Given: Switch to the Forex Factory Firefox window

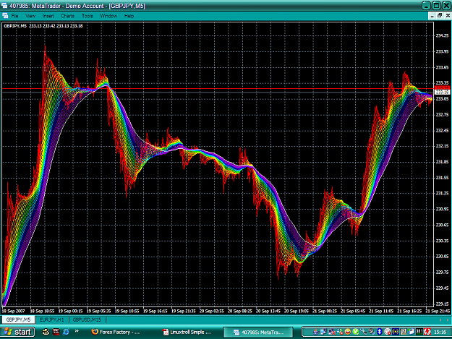Looking at the screenshot, I should coord(116,332).
